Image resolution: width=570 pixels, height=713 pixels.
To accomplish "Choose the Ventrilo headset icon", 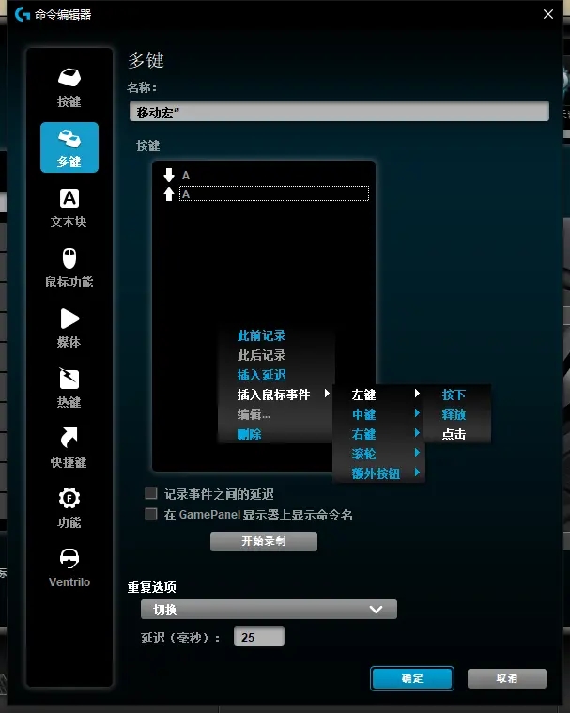I will [x=69, y=559].
